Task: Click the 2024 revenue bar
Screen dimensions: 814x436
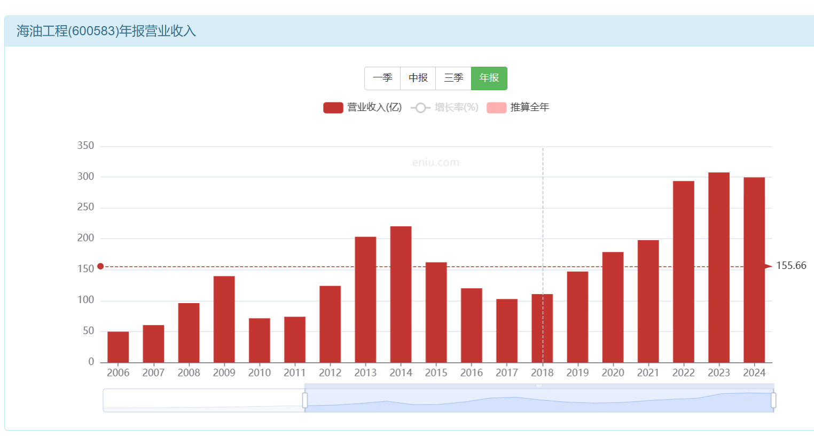Action: (754, 270)
